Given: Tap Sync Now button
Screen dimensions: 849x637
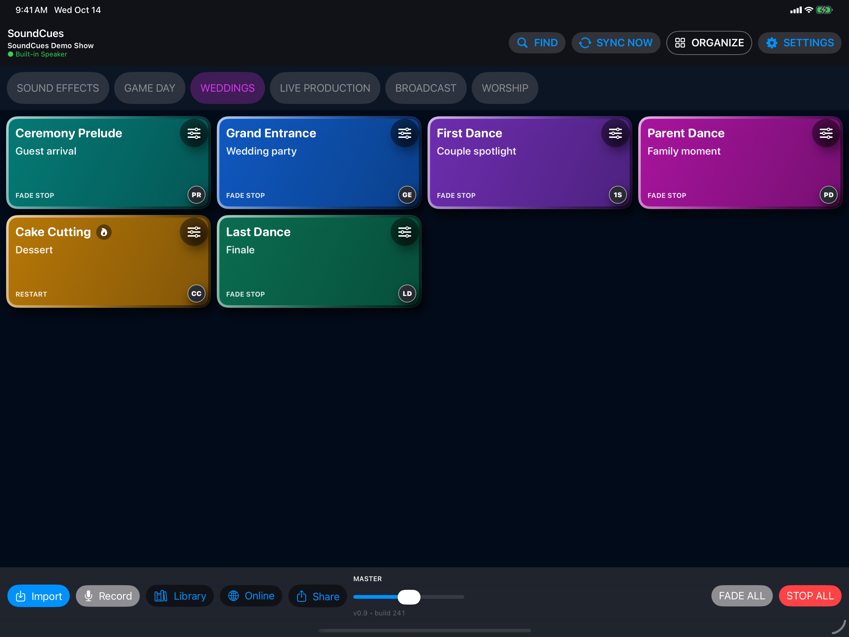Looking at the screenshot, I should coord(616,43).
